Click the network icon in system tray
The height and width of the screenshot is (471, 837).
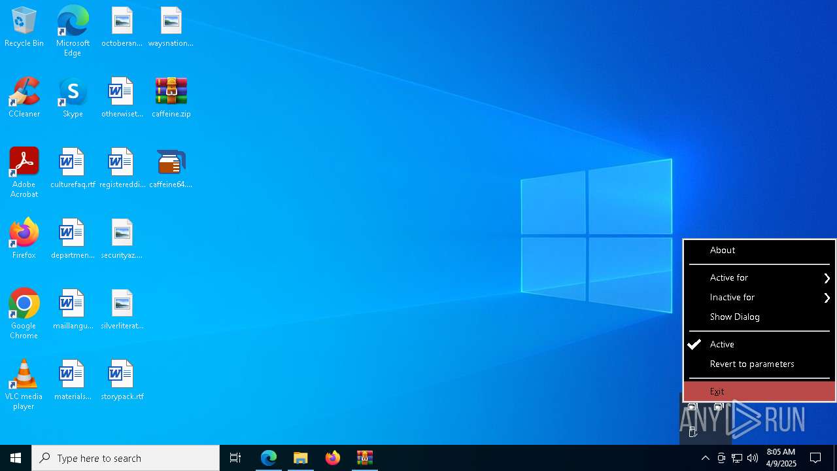[737, 458]
